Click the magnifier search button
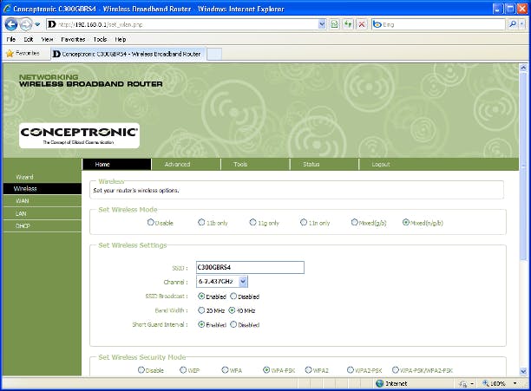 (513, 24)
